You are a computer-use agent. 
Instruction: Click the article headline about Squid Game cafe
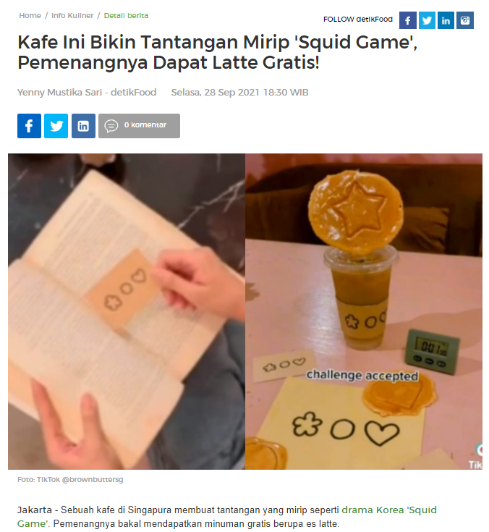pos(217,52)
